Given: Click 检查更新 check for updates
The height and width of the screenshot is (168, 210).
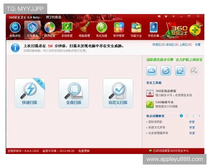Looking at the screenshot, I should click(x=84, y=151).
